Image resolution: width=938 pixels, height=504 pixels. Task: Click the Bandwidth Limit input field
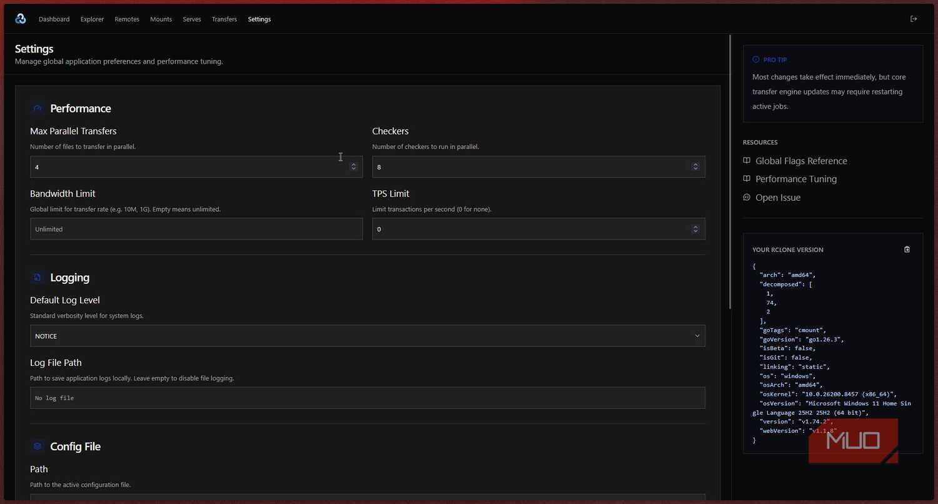tap(196, 229)
